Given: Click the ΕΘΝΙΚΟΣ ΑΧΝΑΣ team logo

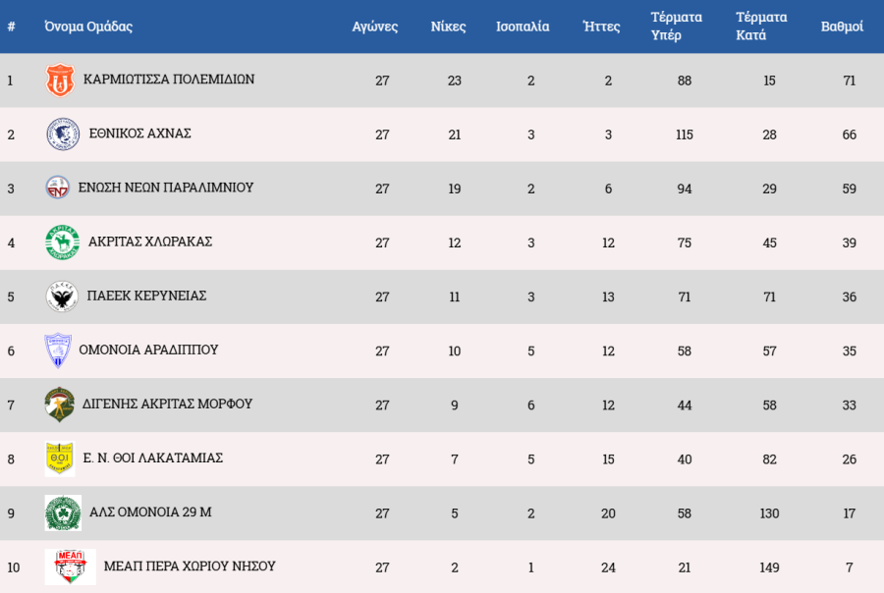Looking at the screenshot, I should click(63, 135).
